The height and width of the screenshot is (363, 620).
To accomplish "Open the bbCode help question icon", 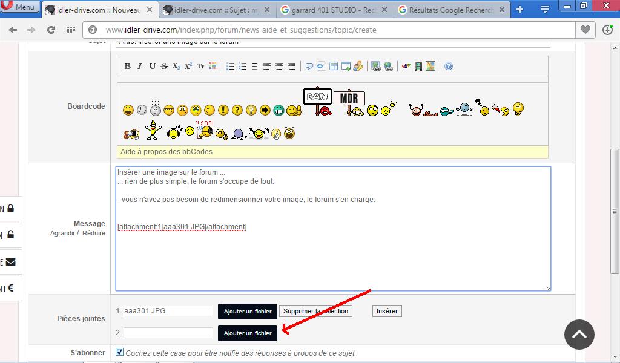I will [x=449, y=67].
